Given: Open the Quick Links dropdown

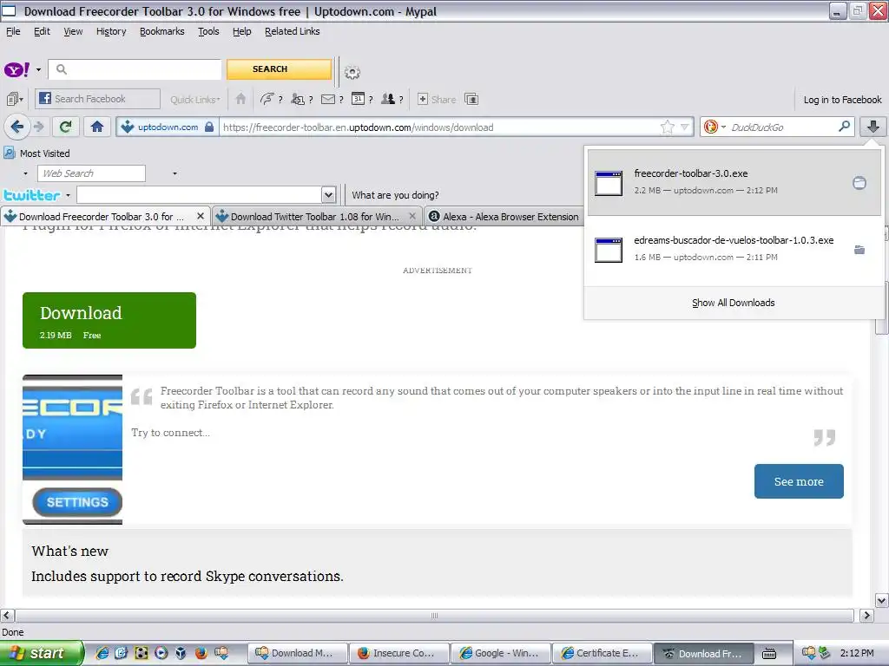Looking at the screenshot, I should 195,100.
